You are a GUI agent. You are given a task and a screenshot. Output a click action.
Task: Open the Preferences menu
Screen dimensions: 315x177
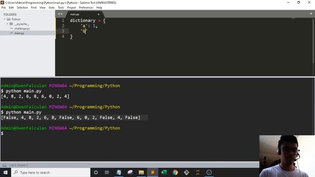pyautogui.click(x=86, y=8)
